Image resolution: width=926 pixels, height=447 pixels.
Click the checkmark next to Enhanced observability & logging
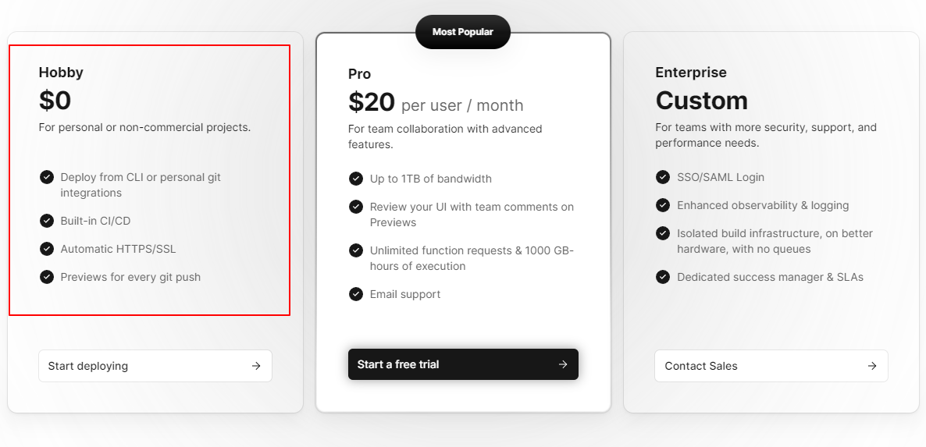click(663, 205)
